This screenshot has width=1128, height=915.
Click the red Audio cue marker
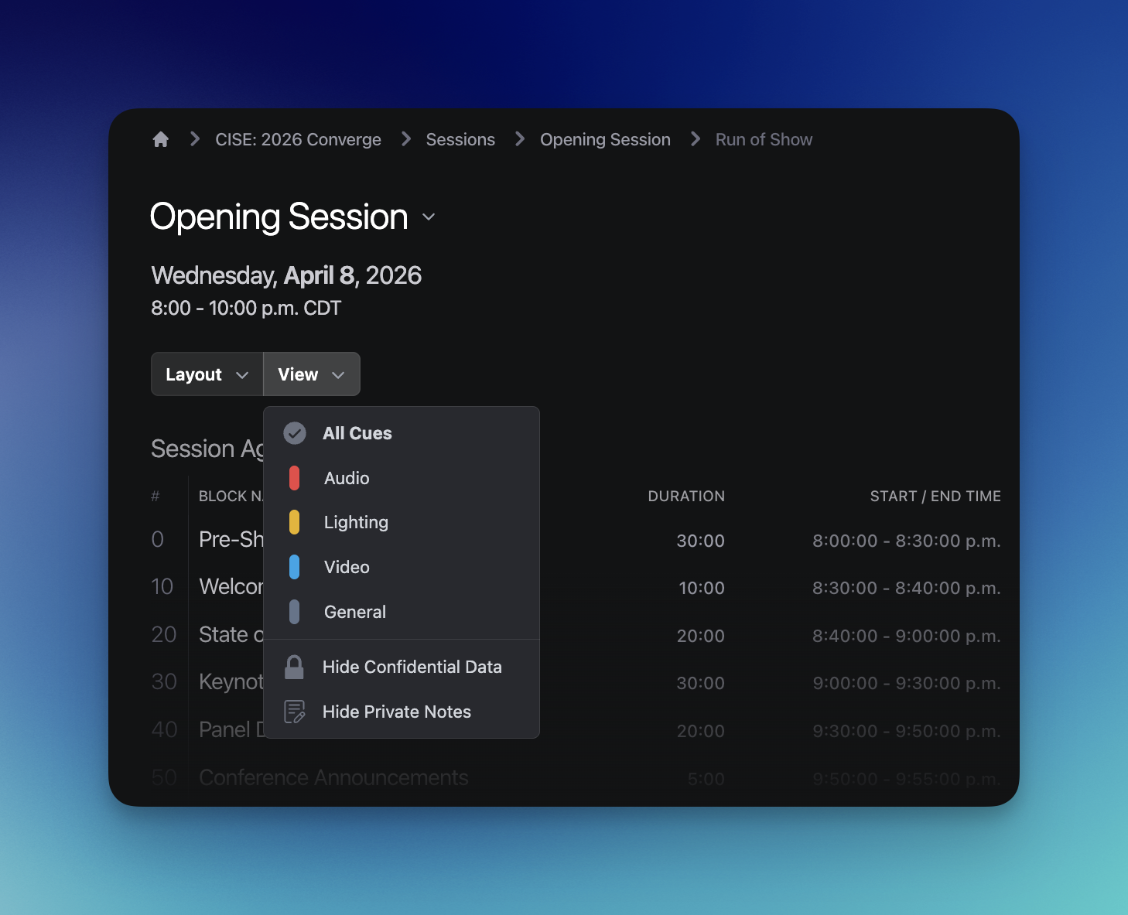tap(294, 478)
